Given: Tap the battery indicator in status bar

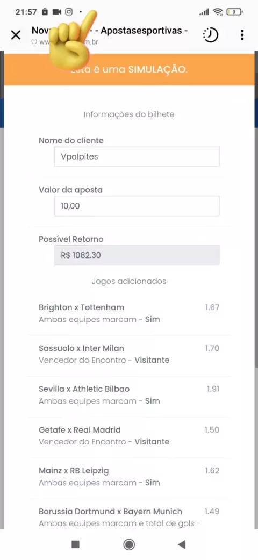Looking at the screenshot, I should [235, 12].
